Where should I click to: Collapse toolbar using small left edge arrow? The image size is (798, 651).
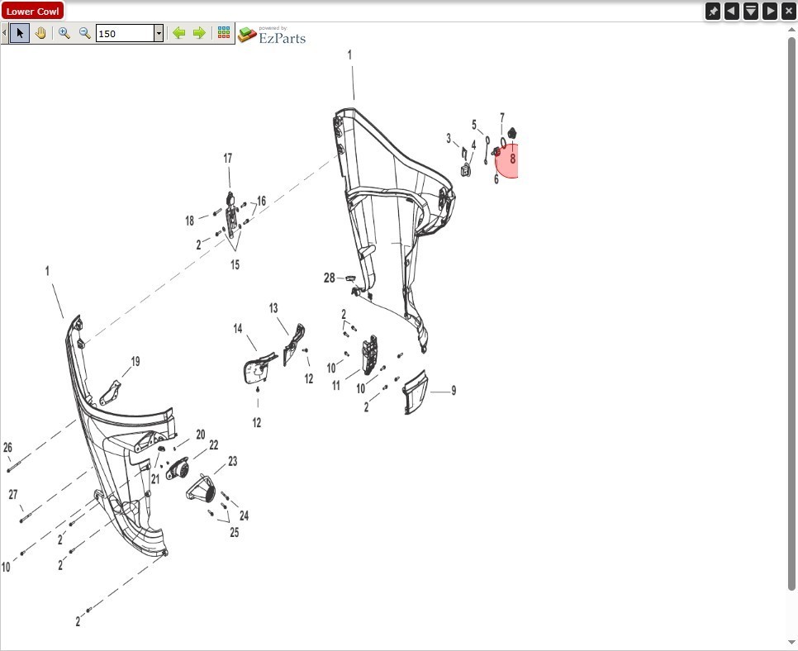pyautogui.click(x=4, y=33)
